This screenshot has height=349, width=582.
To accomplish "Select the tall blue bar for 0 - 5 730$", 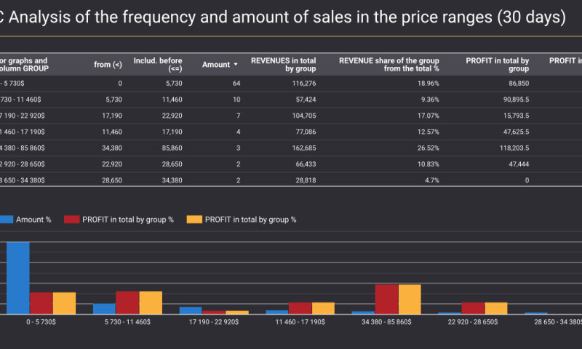I will 18,278.
